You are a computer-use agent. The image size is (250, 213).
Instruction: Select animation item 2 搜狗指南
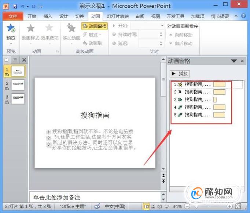click(207, 92)
